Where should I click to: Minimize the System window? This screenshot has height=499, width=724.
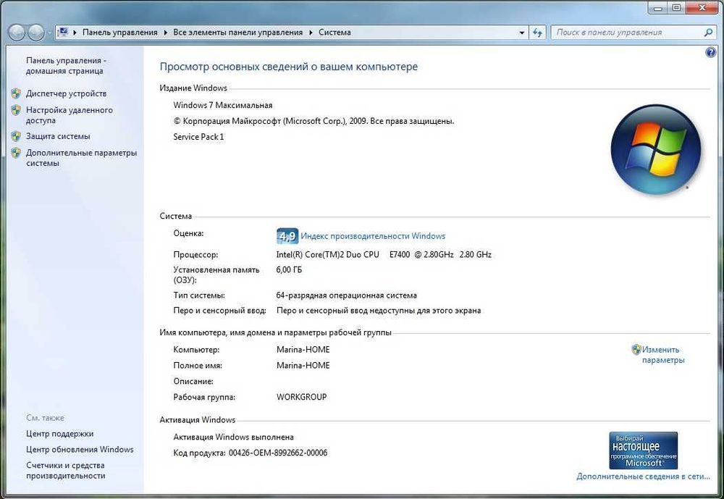658,8
